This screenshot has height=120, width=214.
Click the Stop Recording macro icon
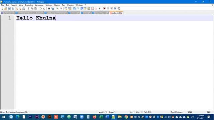tap(108, 9)
